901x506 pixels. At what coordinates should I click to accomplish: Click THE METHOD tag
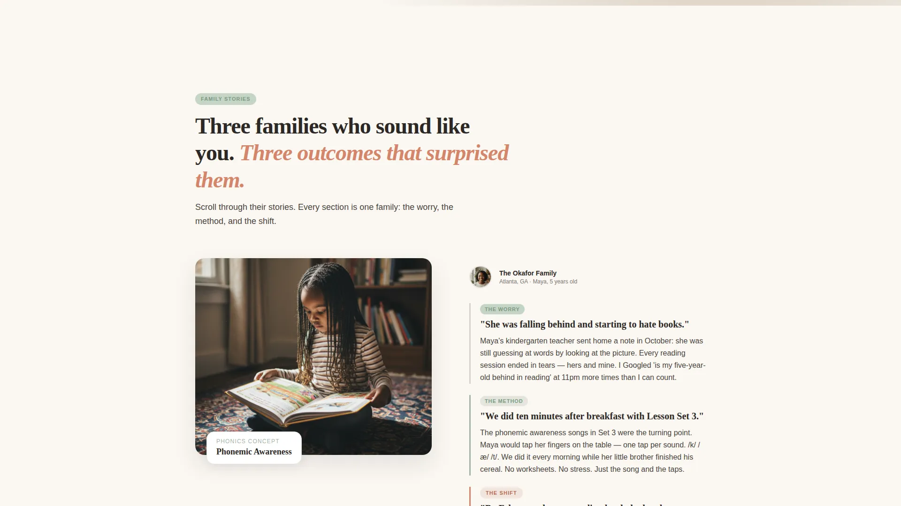tap(504, 401)
